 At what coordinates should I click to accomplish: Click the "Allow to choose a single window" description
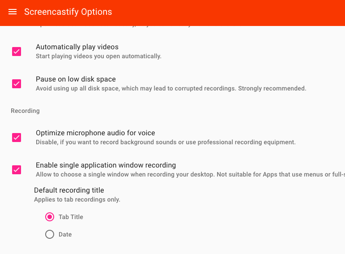coord(188,175)
